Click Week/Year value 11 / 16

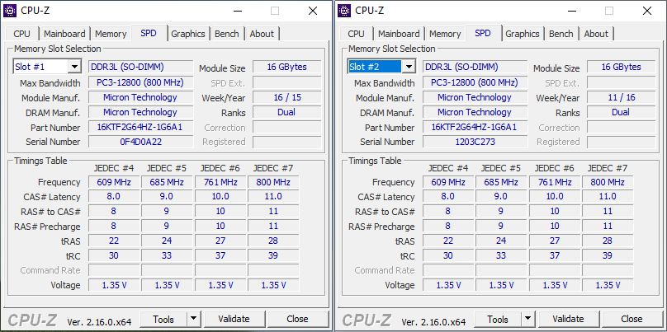pyautogui.click(x=622, y=98)
